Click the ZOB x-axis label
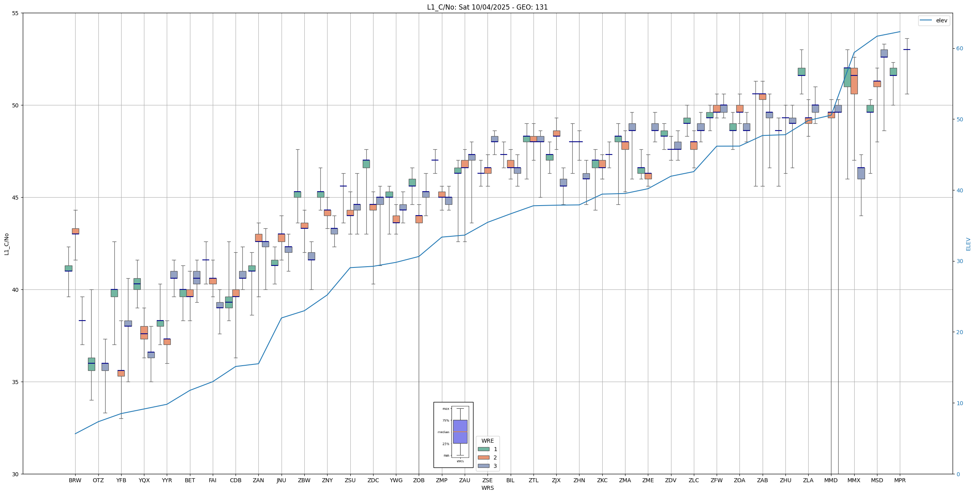Screen dimensions: 975x495 pyautogui.click(x=419, y=480)
